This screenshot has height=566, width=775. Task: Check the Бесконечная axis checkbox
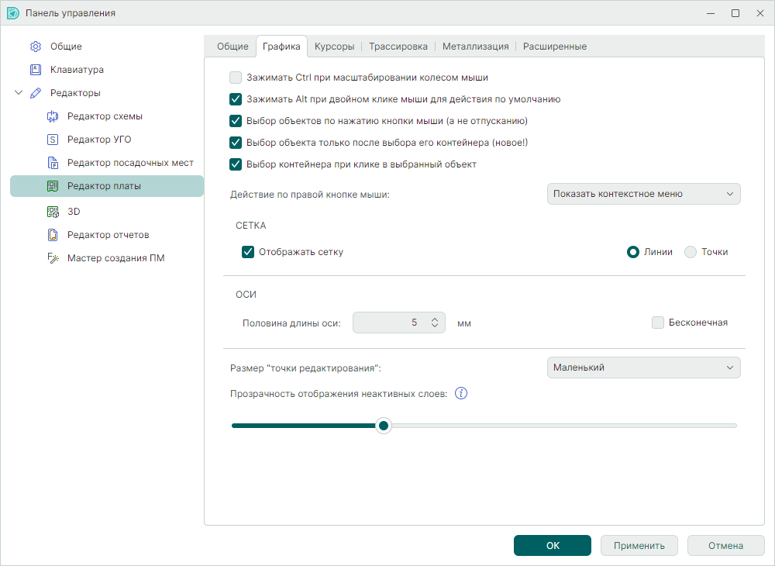(658, 323)
